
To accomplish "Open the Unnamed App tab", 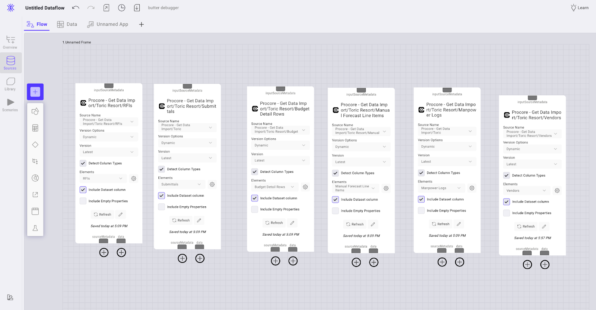I will tap(108, 24).
